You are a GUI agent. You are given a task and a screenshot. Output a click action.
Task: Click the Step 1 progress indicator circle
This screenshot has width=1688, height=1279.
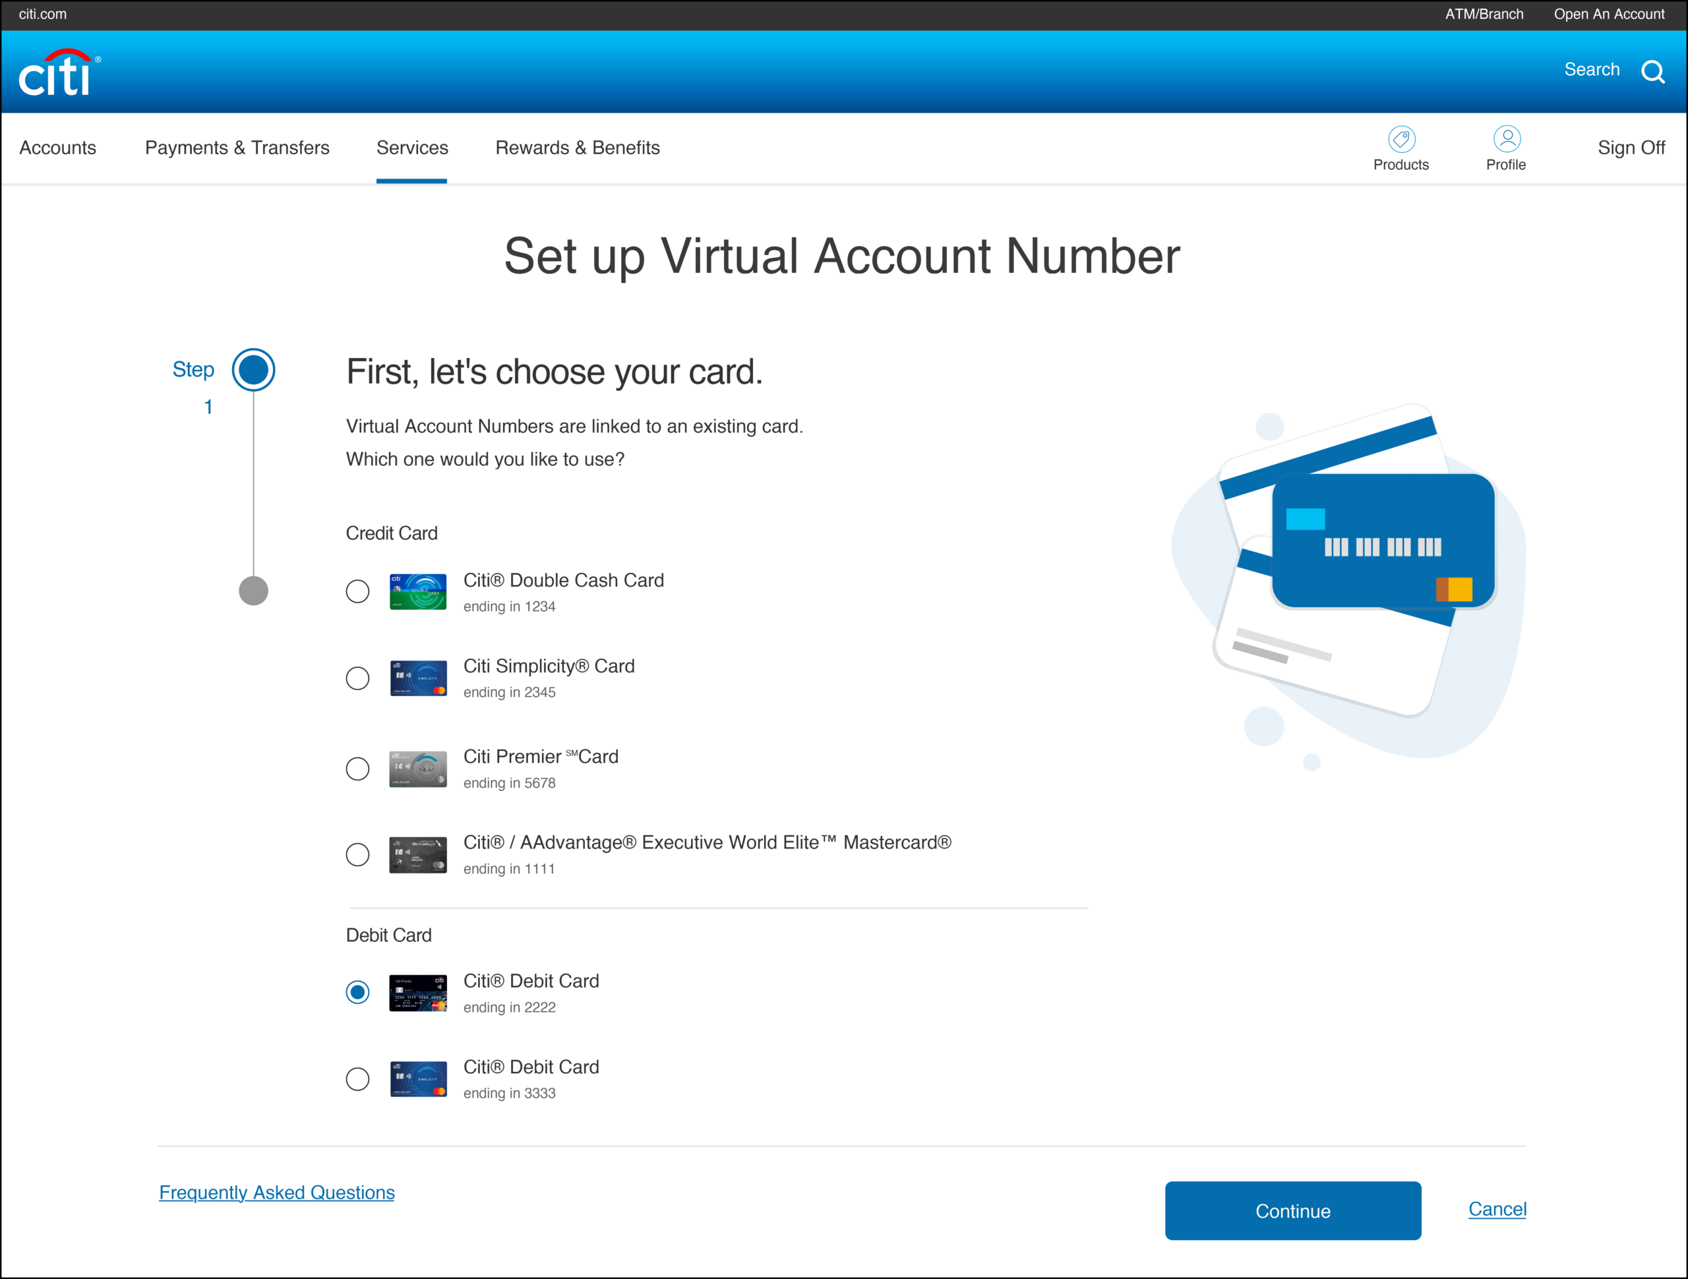253,370
